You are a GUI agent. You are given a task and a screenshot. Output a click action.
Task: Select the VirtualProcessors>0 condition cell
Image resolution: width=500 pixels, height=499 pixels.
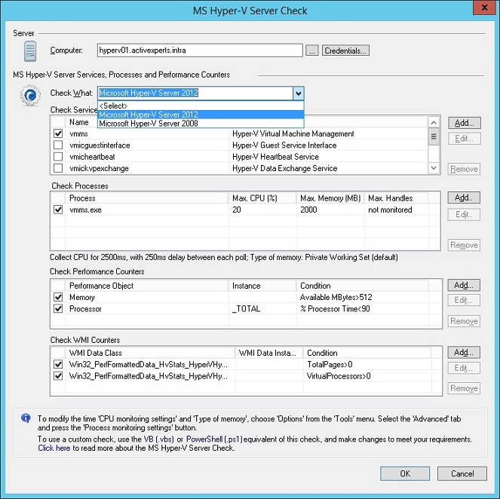pos(339,376)
